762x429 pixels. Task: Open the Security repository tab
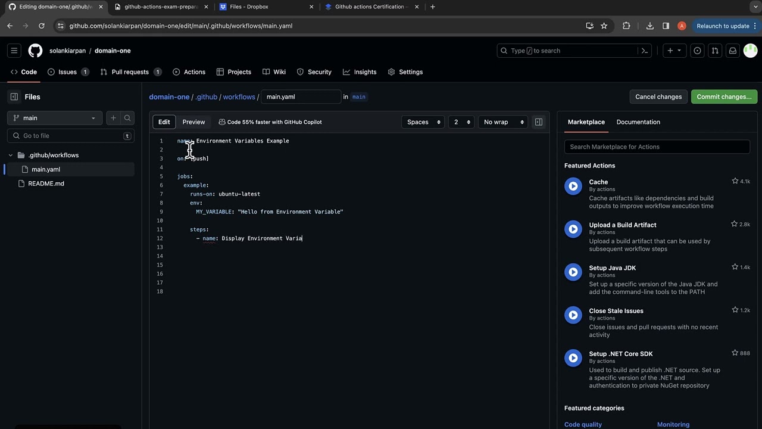314,72
